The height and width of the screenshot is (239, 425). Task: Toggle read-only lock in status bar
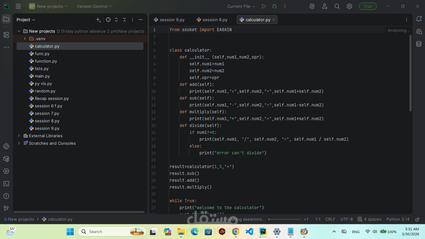[418, 219]
